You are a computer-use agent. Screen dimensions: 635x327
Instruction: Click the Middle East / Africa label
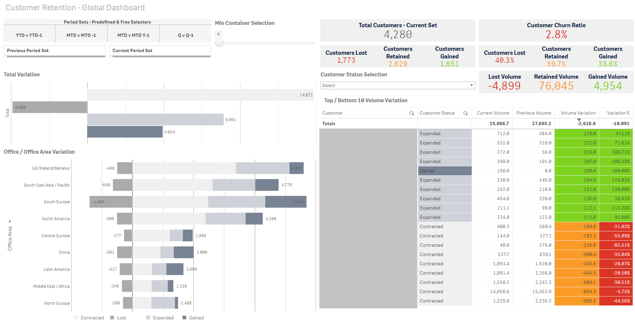point(51,286)
